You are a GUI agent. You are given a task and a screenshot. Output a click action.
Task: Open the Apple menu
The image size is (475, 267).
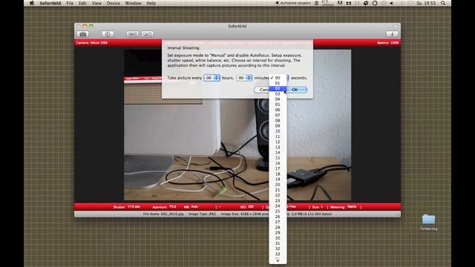pyautogui.click(x=32, y=3)
